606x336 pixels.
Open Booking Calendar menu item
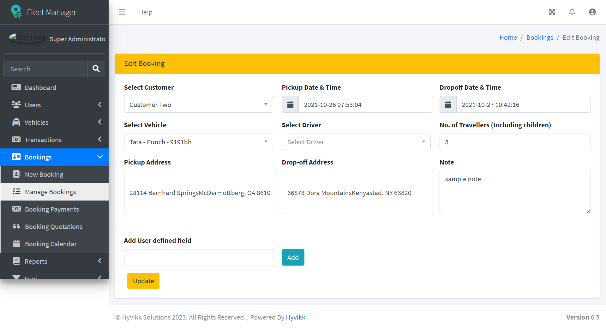click(x=55, y=244)
